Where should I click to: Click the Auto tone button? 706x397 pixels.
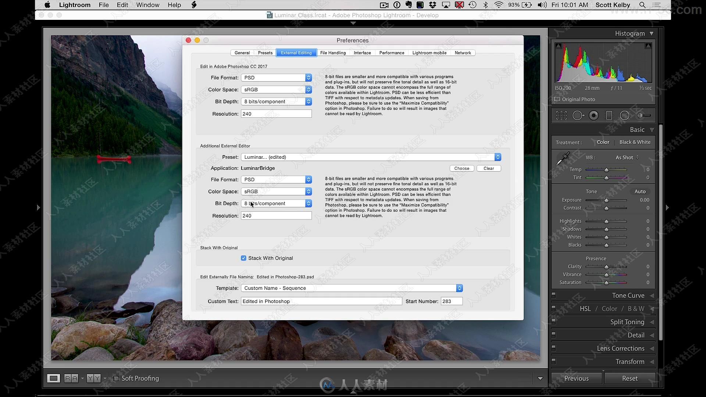coord(640,192)
